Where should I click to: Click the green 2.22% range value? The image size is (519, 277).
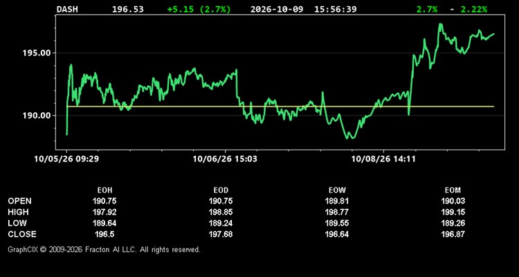(x=474, y=9)
